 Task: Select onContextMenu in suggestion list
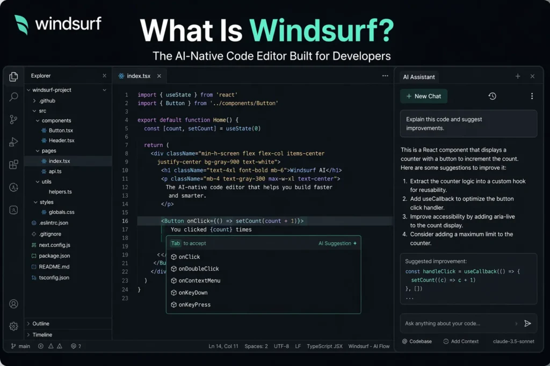pyautogui.click(x=263, y=281)
